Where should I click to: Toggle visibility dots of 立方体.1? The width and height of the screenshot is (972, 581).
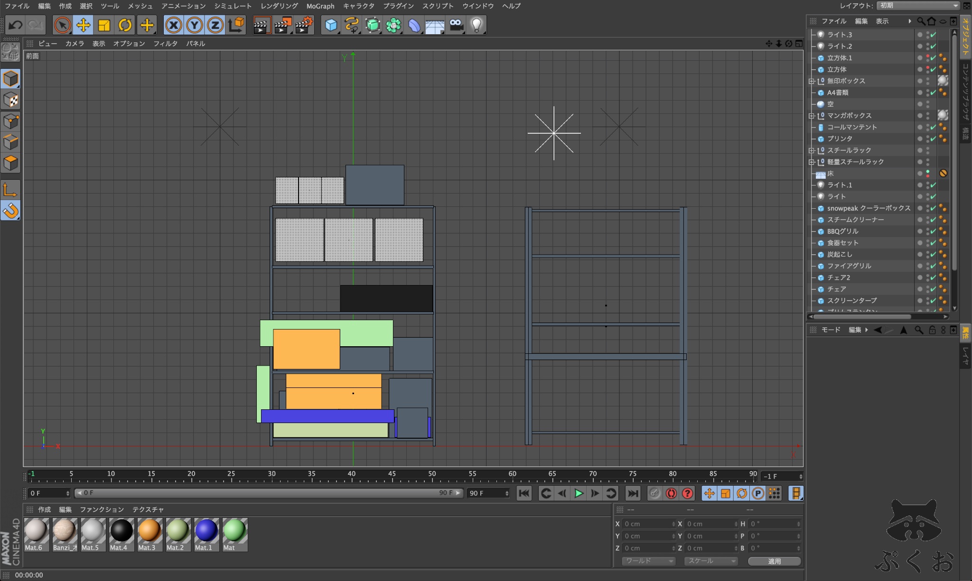(x=927, y=58)
